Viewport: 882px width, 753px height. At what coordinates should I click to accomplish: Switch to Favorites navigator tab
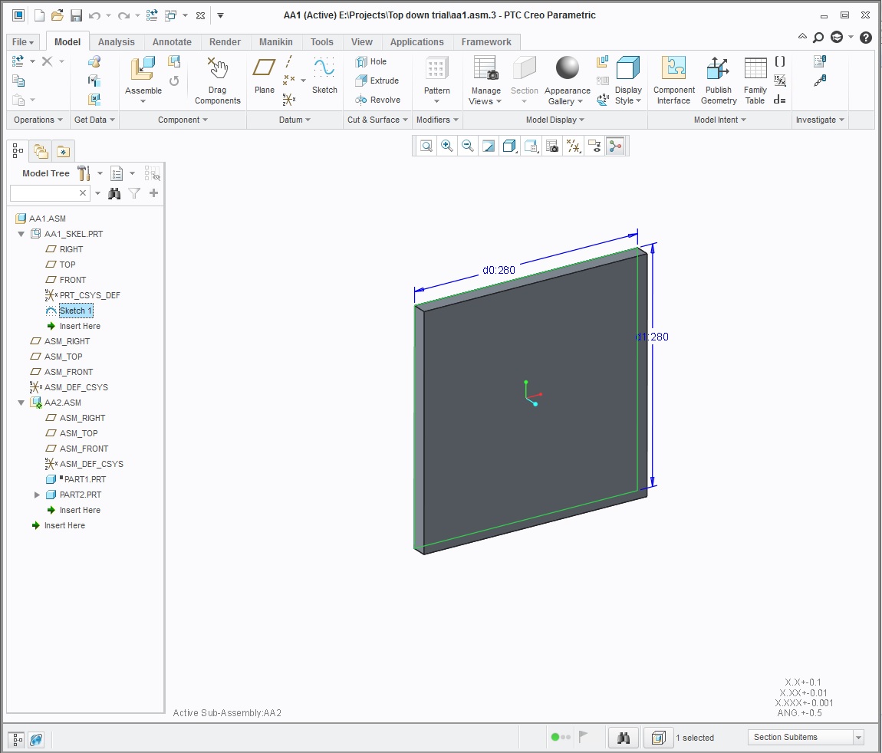63,151
